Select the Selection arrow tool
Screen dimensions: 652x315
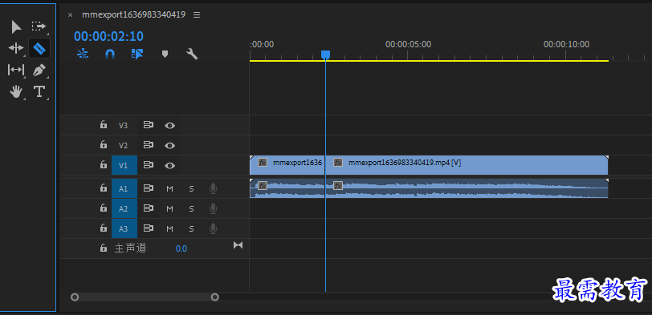(x=16, y=27)
